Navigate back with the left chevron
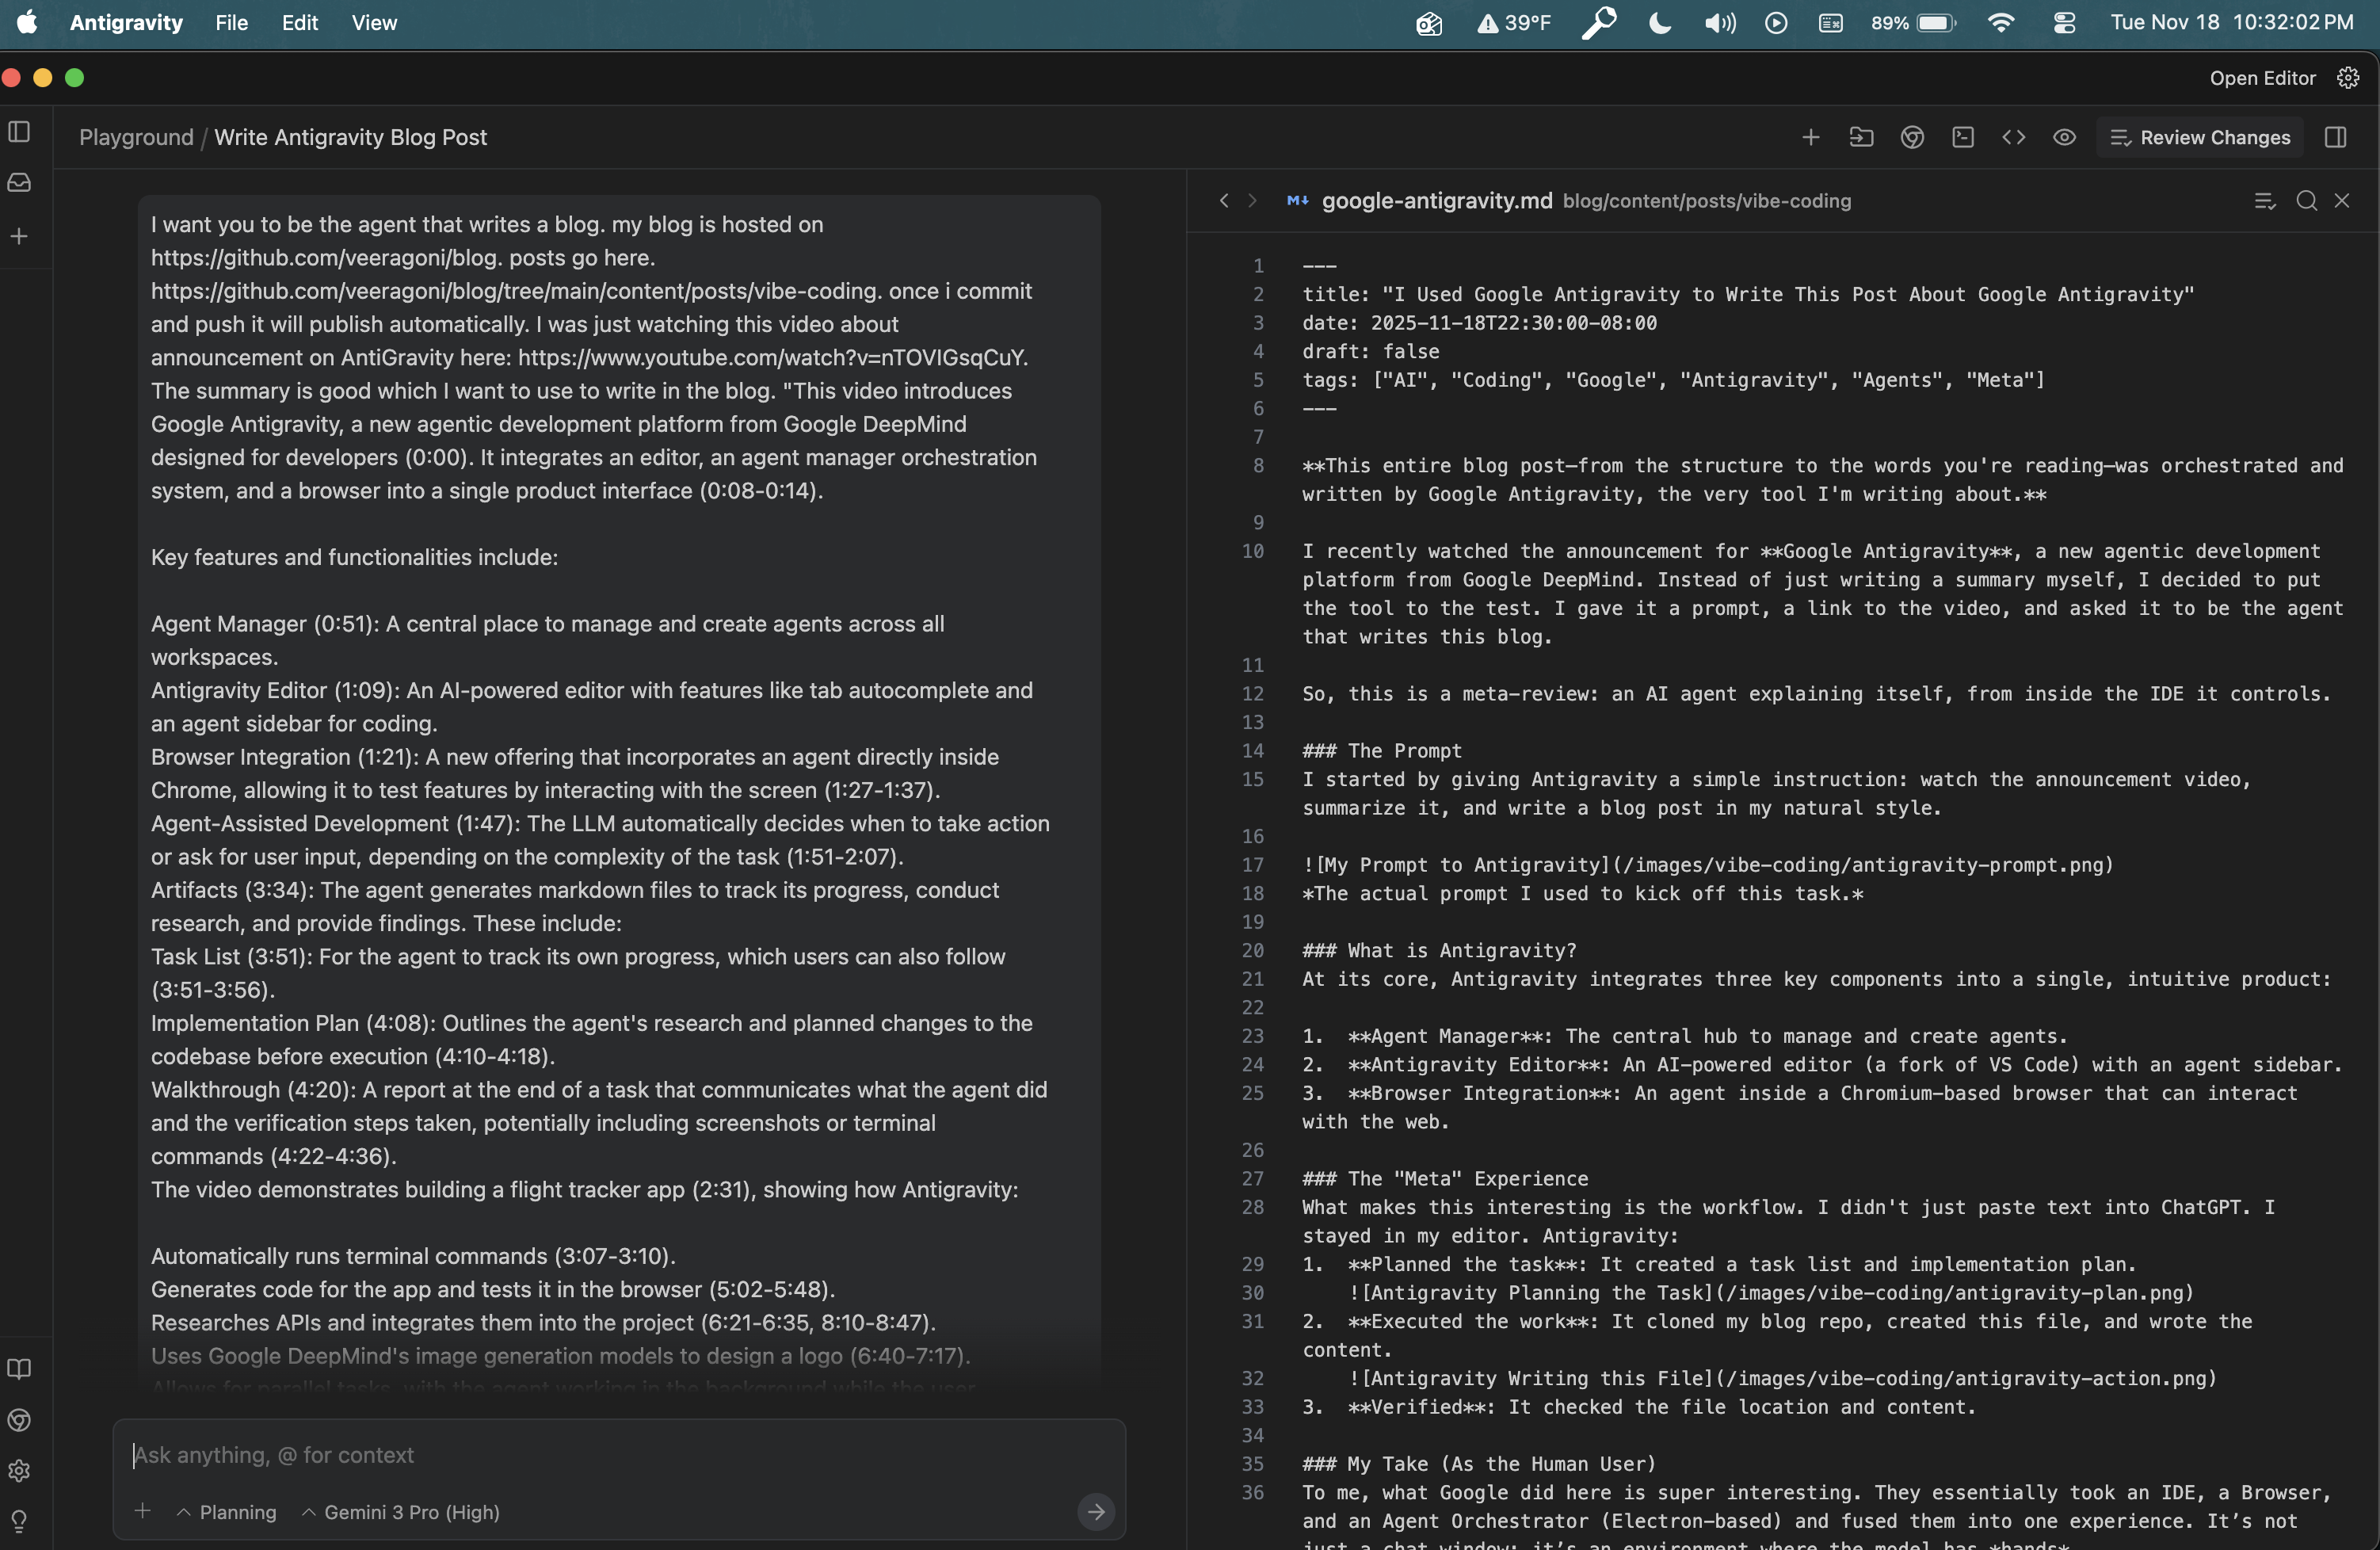Viewport: 2380px width, 1550px height. point(1224,201)
